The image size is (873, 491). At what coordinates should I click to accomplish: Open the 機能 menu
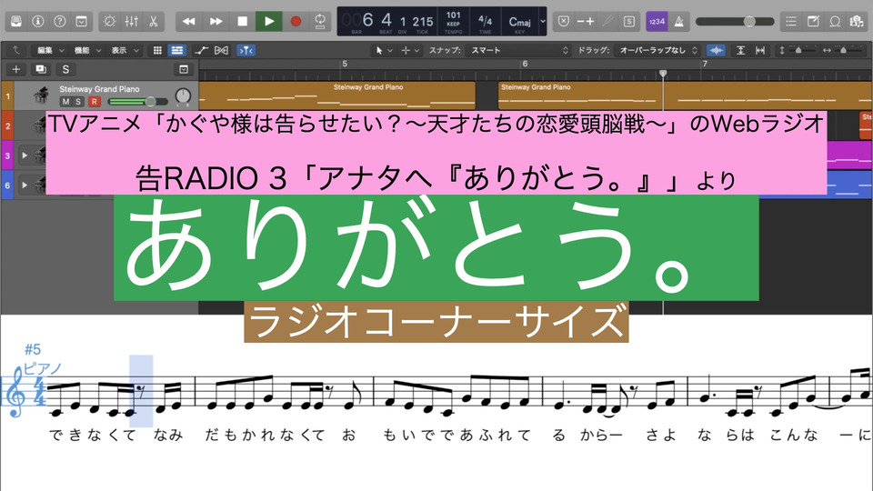87,50
